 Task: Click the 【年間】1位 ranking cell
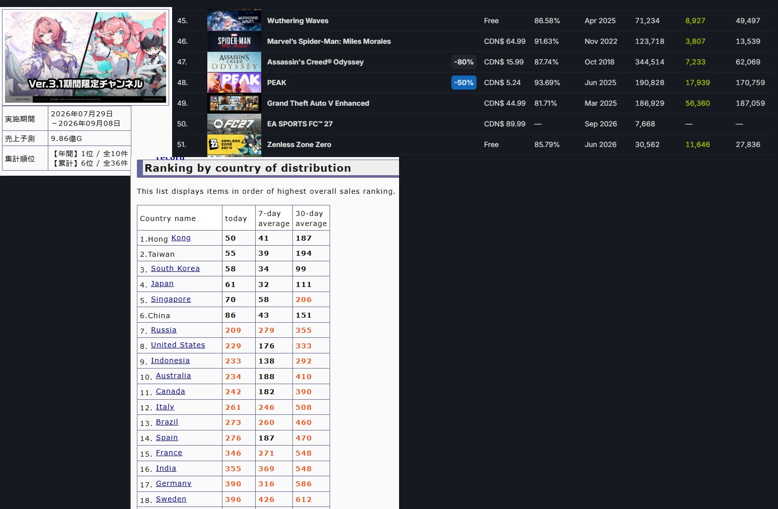(x=90, y=159)
